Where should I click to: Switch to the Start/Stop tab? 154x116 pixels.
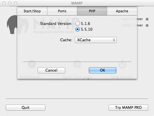click(x=32, y=11)
